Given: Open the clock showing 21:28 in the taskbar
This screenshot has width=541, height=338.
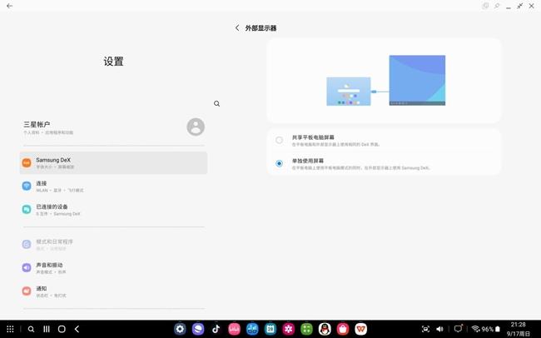Looking at the screenshot, I should point(518,325).
